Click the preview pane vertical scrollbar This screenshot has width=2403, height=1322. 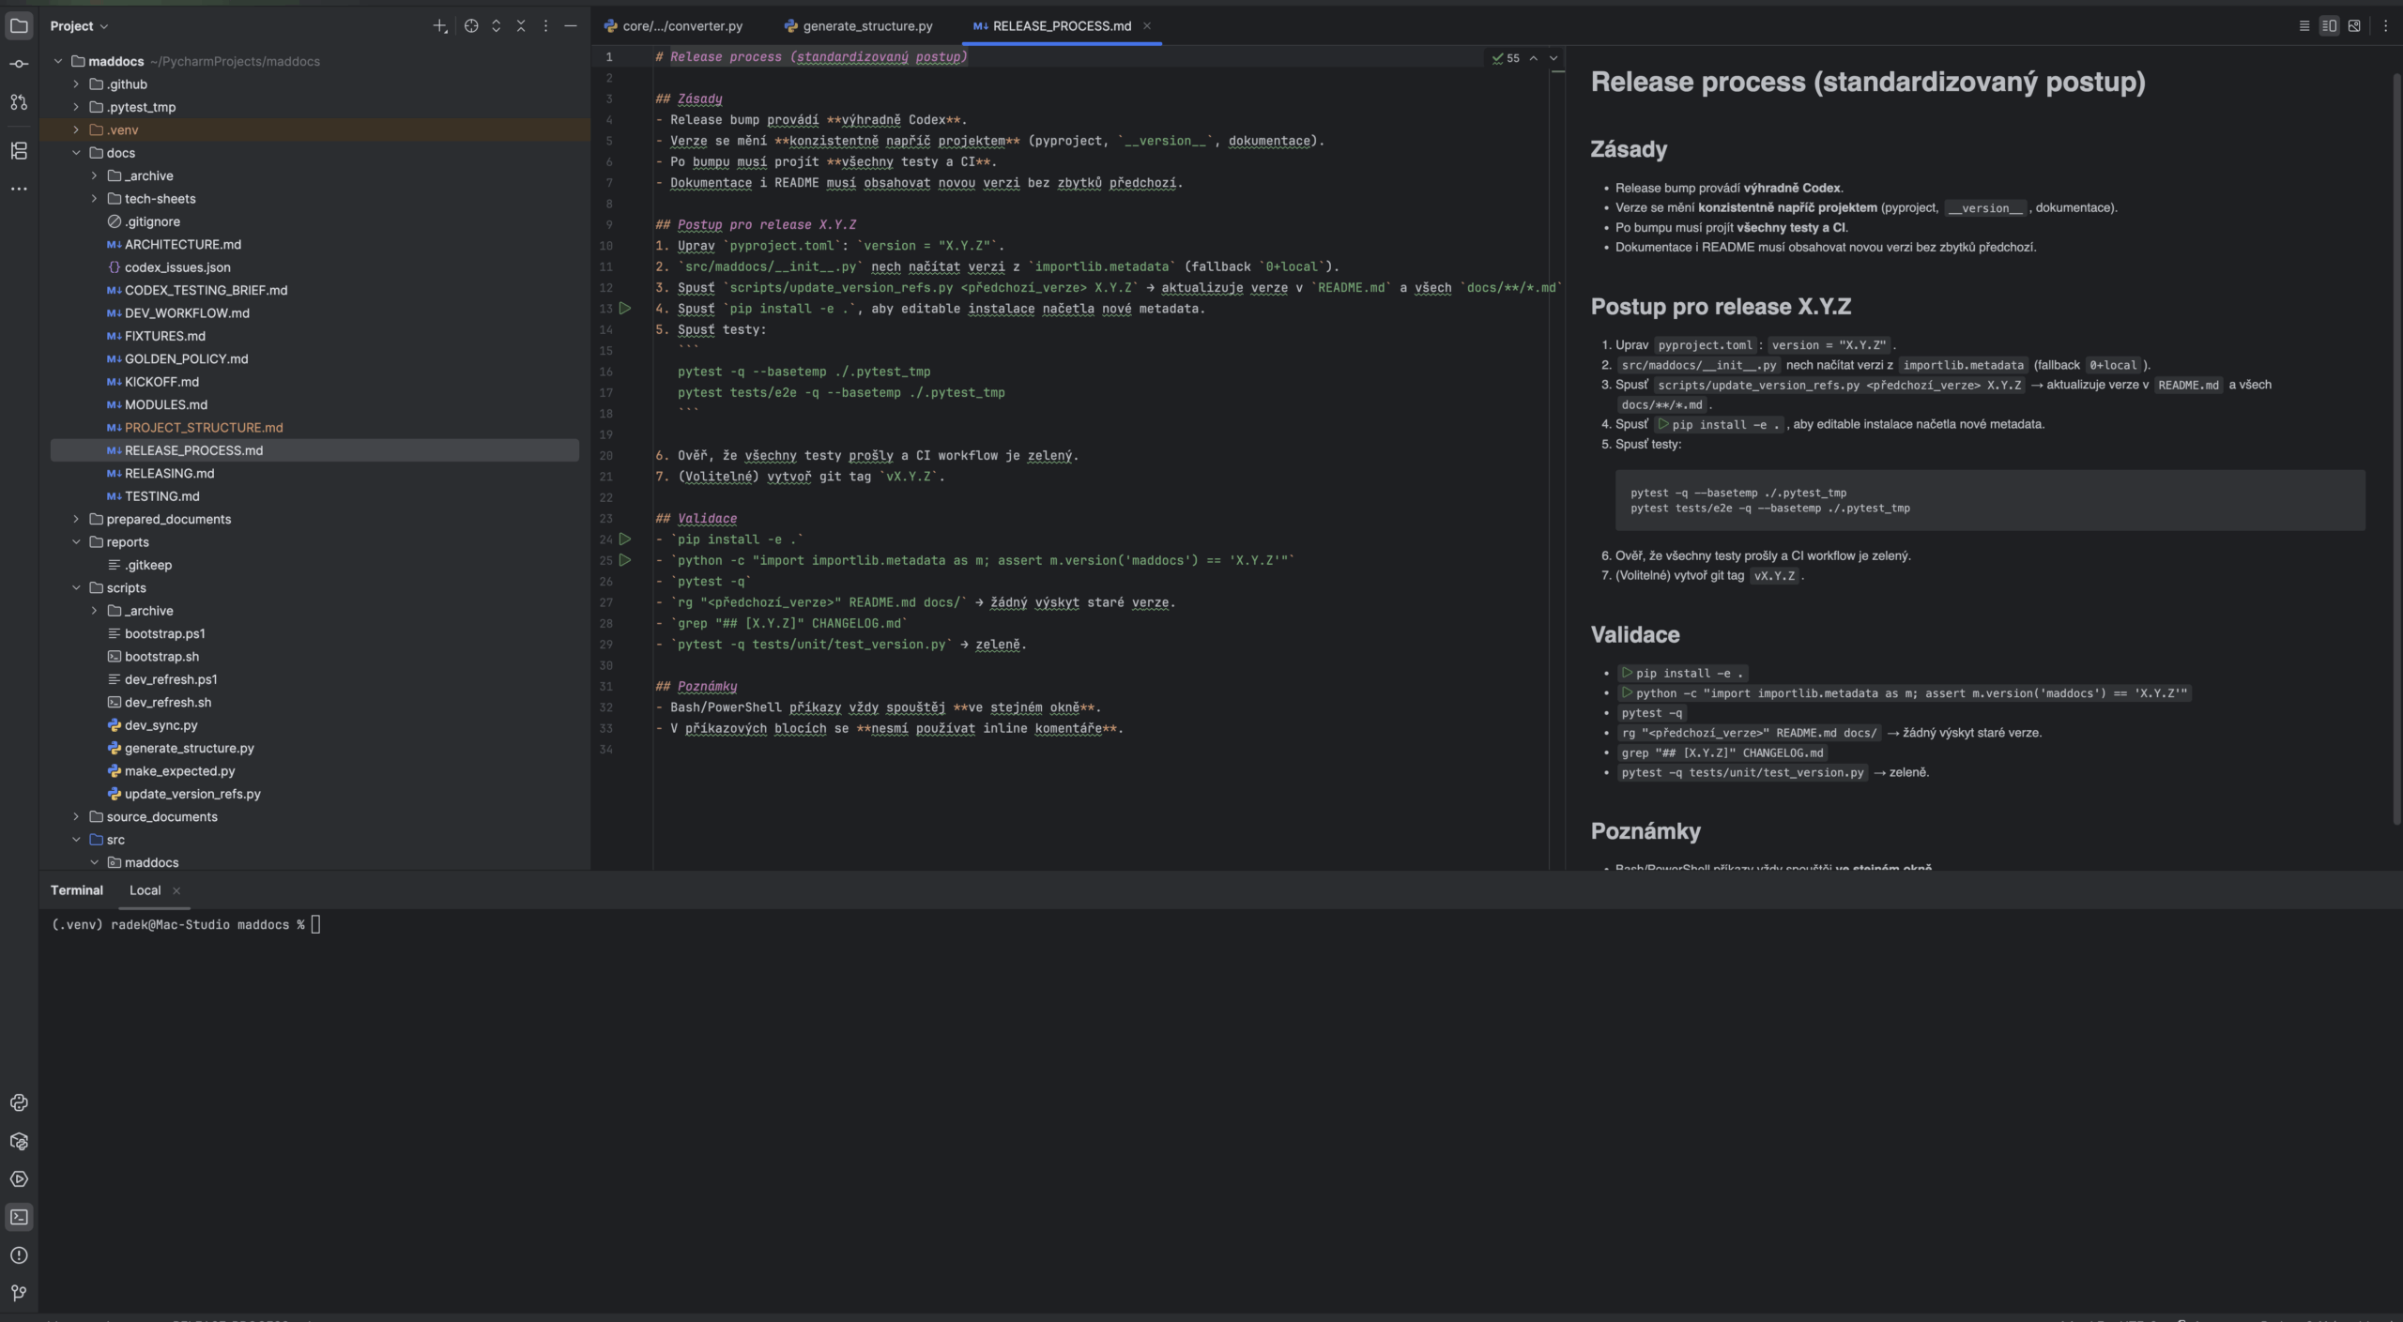click(x=2395, y=450)
